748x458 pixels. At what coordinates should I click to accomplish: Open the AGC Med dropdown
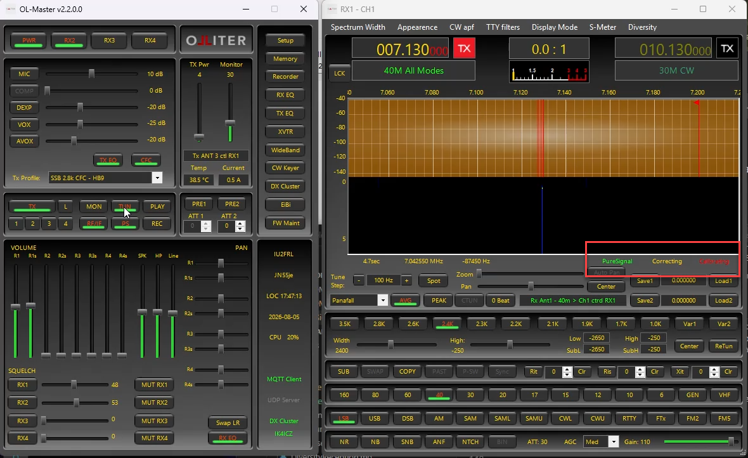coord(614,442)
